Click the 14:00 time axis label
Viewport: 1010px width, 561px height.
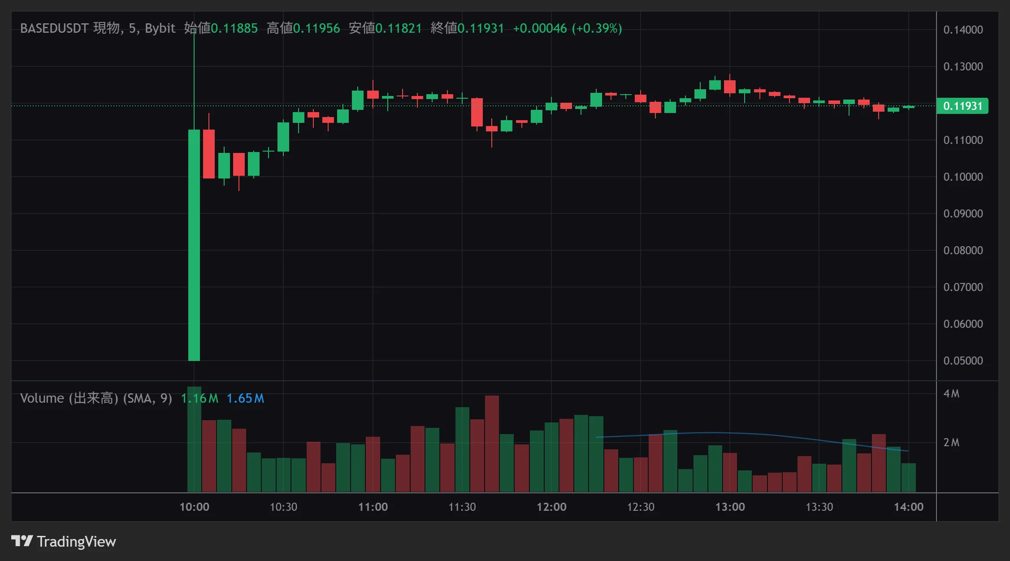pyautogui.click(x=908, y=507)
